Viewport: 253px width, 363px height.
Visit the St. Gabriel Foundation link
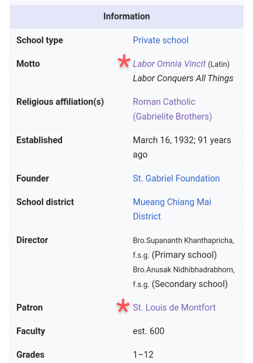(176, 179)
